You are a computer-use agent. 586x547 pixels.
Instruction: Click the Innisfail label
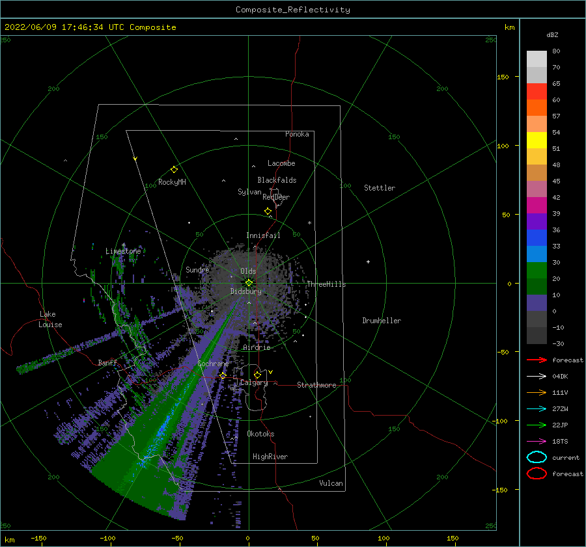pyautogui.click(x=263, y=235)
